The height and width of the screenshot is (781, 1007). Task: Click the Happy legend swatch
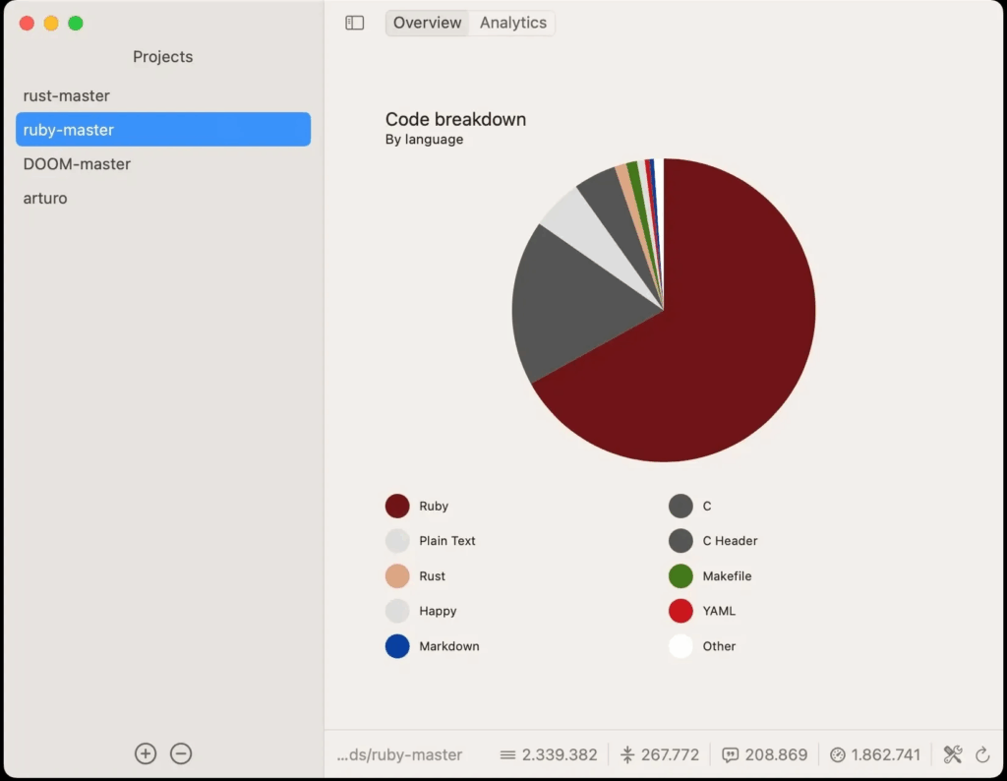coord(397,611)
